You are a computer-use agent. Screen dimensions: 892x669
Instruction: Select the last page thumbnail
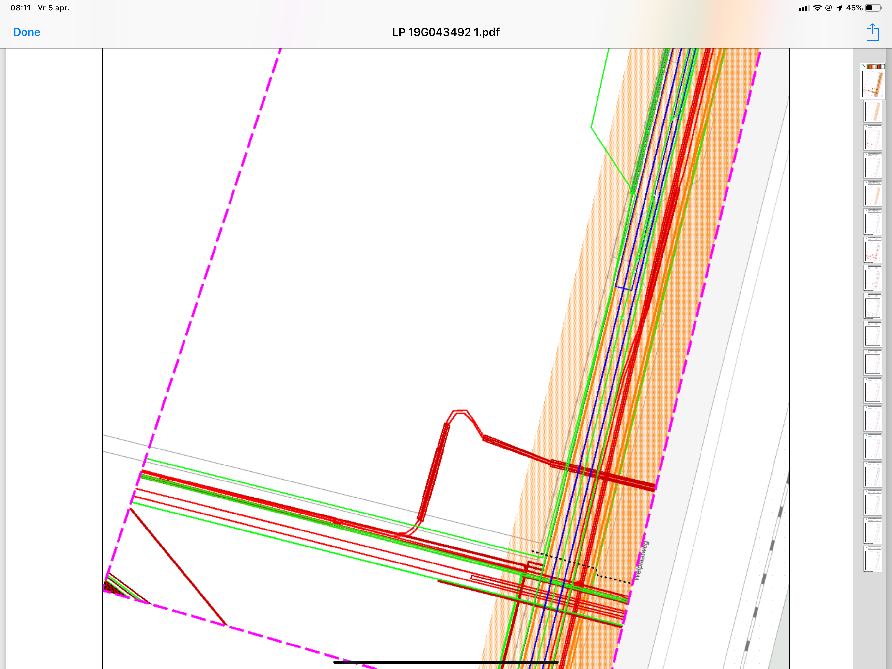coord(873,559)
